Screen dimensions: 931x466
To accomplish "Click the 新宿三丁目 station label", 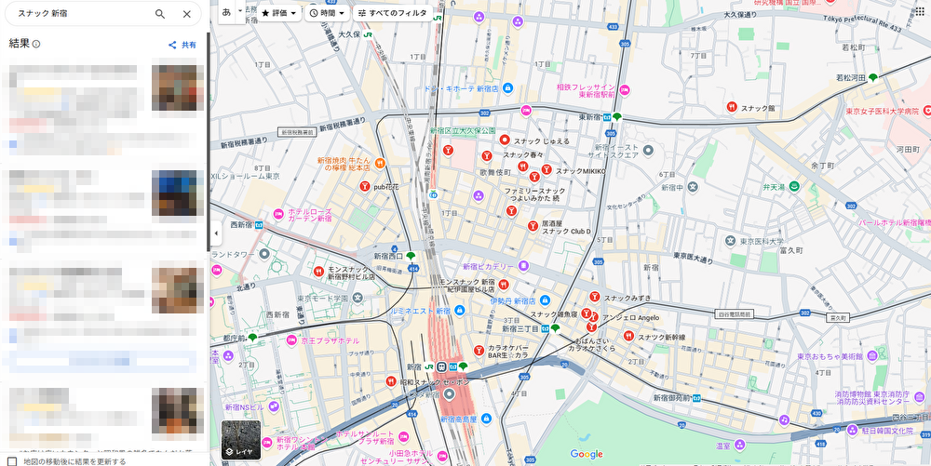I will point(520,328).
